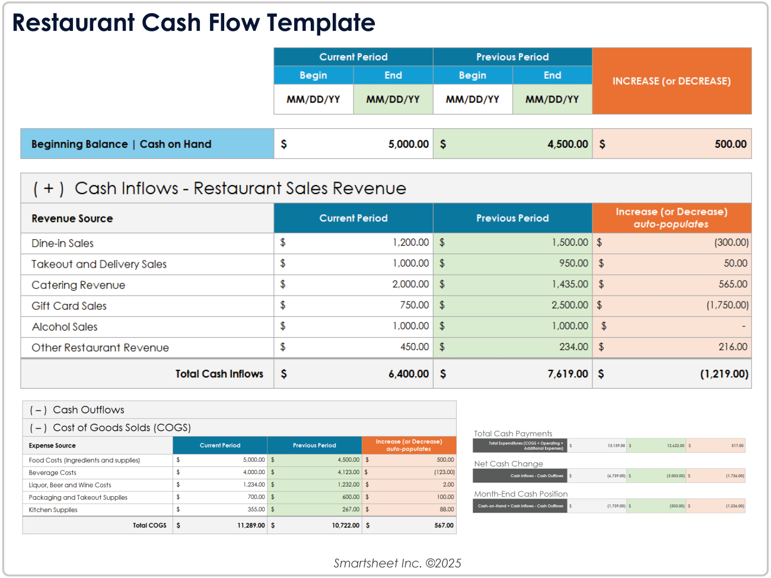771x578 pixels.
Task: Click the Previous Period Begin date cell
Action: (472, 99)
